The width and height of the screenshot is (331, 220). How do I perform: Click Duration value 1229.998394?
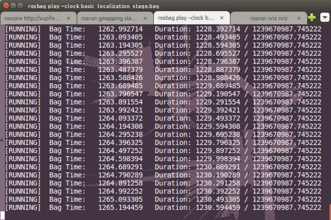[218, 159]
